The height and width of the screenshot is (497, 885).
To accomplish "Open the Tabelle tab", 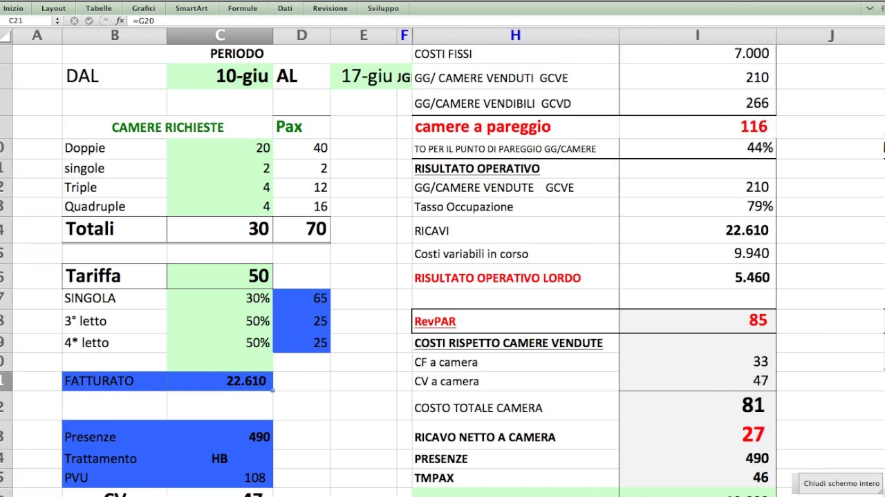I will click(x=99, y=8).
